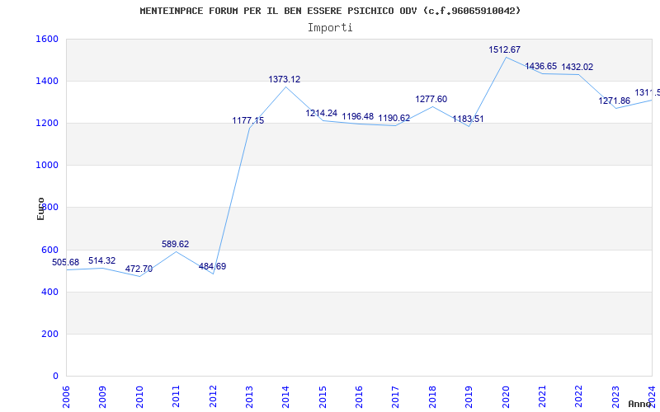The height and width of the screenshot is (412, 660).
Task: Click the 505.68 data label
Action: click(65, 262)
